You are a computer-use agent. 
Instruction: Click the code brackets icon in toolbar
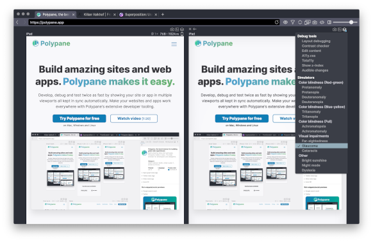tap(322, 22)
